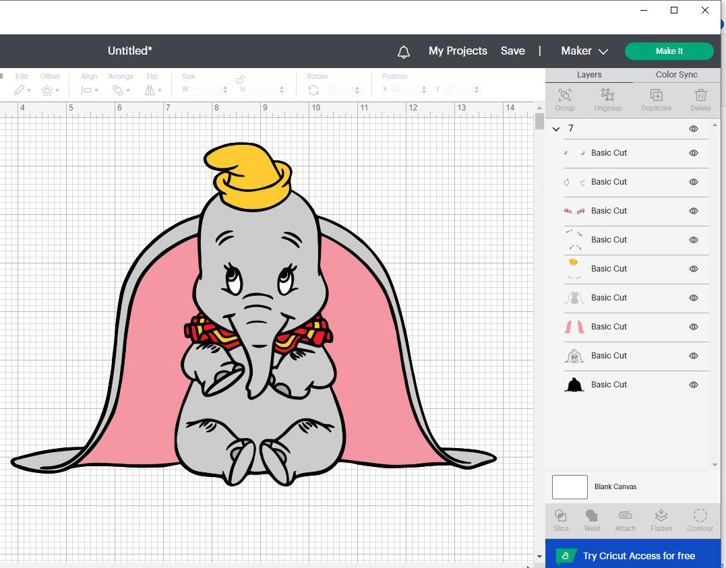Open the Edit dropdown arrow
Image resolution: width=726 pixels, height=568 pixels.
pos(29,91)
